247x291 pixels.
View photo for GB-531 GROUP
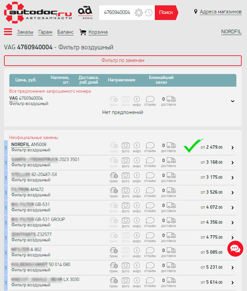pyautogui.click(x=125, y=223)
